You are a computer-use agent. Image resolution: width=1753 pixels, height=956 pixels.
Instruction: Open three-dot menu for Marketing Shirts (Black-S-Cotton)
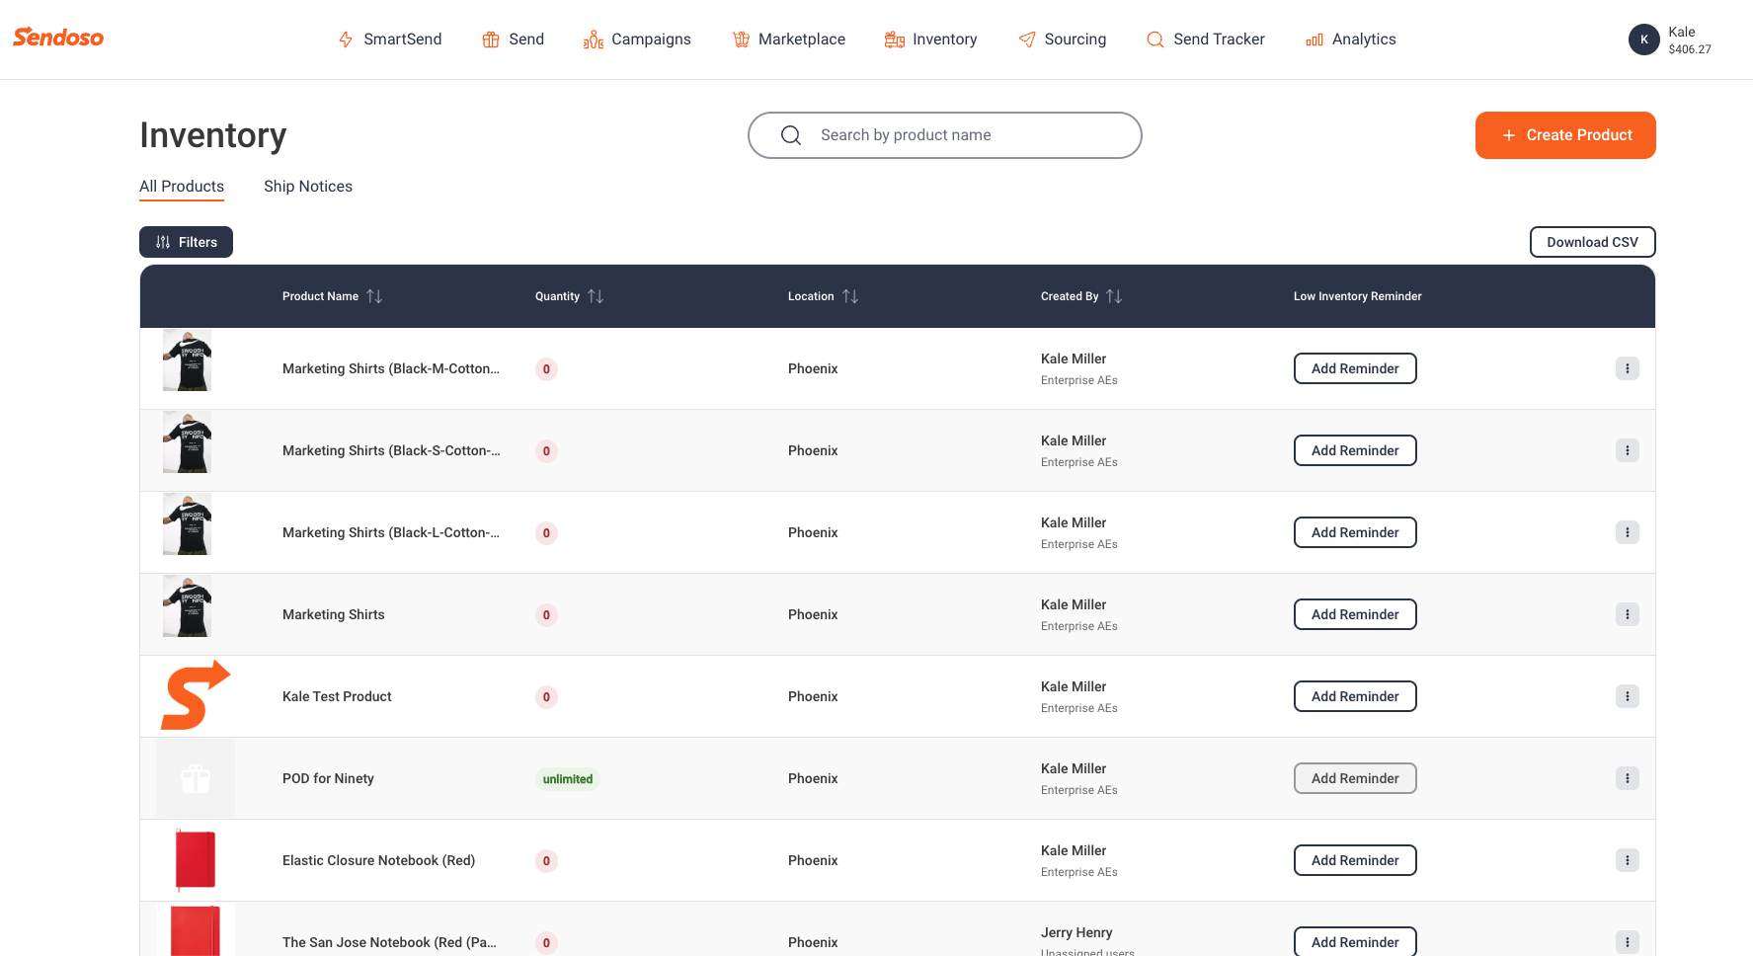[x=1628, y=450]
